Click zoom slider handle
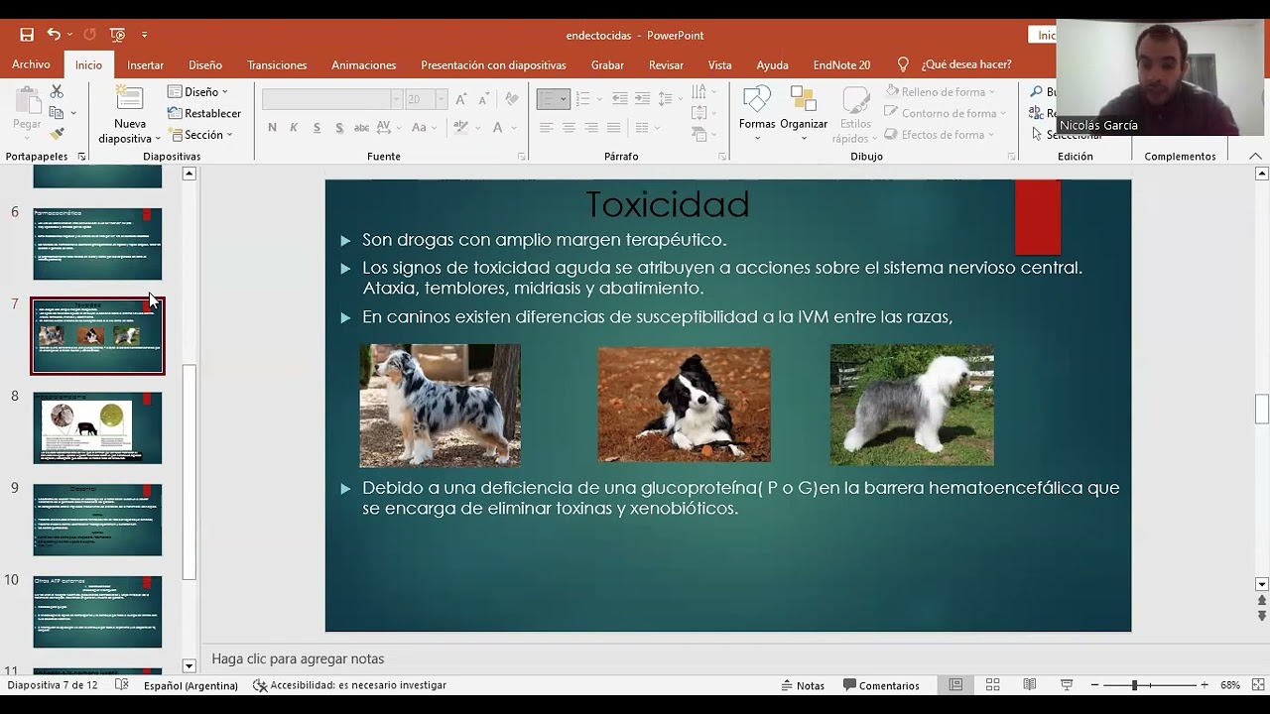 click(1134, 685)
